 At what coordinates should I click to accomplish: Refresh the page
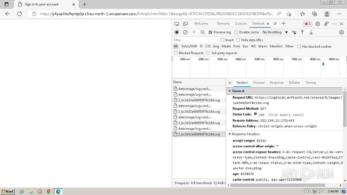(20, 14)
